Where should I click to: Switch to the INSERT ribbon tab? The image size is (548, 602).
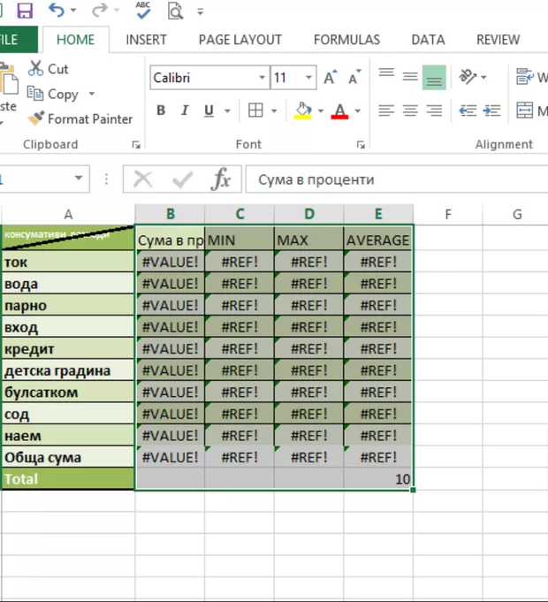coord(146,40)
